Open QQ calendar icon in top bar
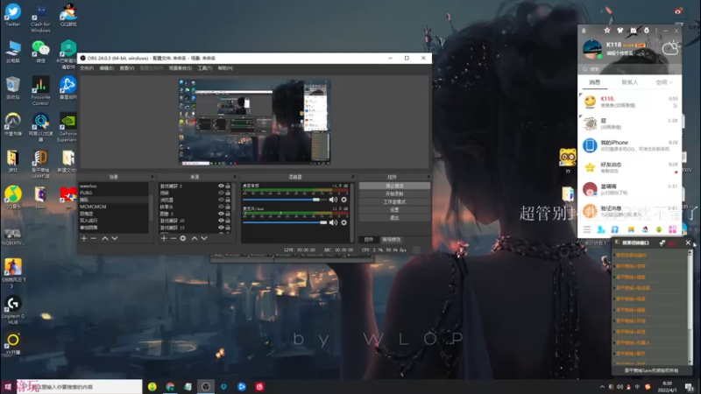 tap(633, 31)
